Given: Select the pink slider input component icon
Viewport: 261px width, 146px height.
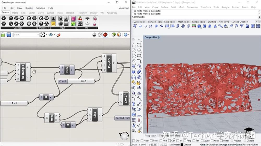Looking at the screenshot, I should click(73, 18).
